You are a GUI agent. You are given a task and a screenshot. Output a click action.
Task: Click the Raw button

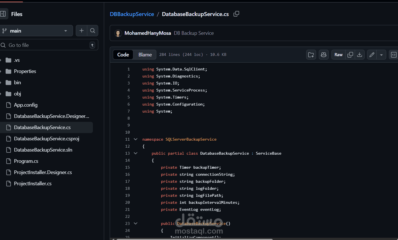tap(338, 54)
